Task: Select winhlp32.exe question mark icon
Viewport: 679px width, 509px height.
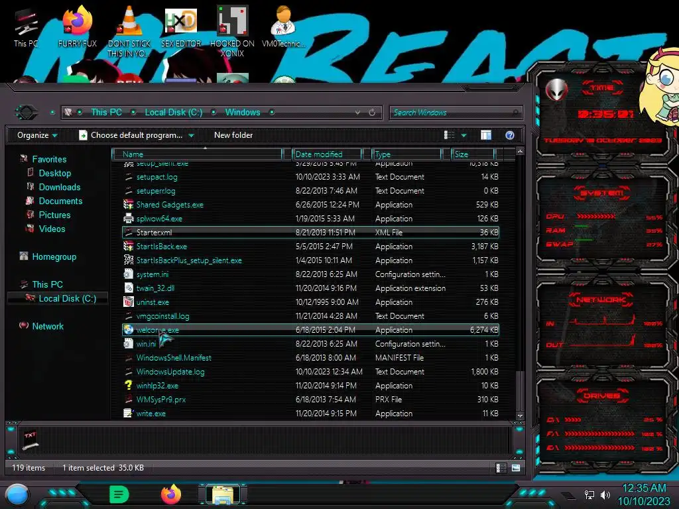Action: pyautogui.click(x=128, y=385)
